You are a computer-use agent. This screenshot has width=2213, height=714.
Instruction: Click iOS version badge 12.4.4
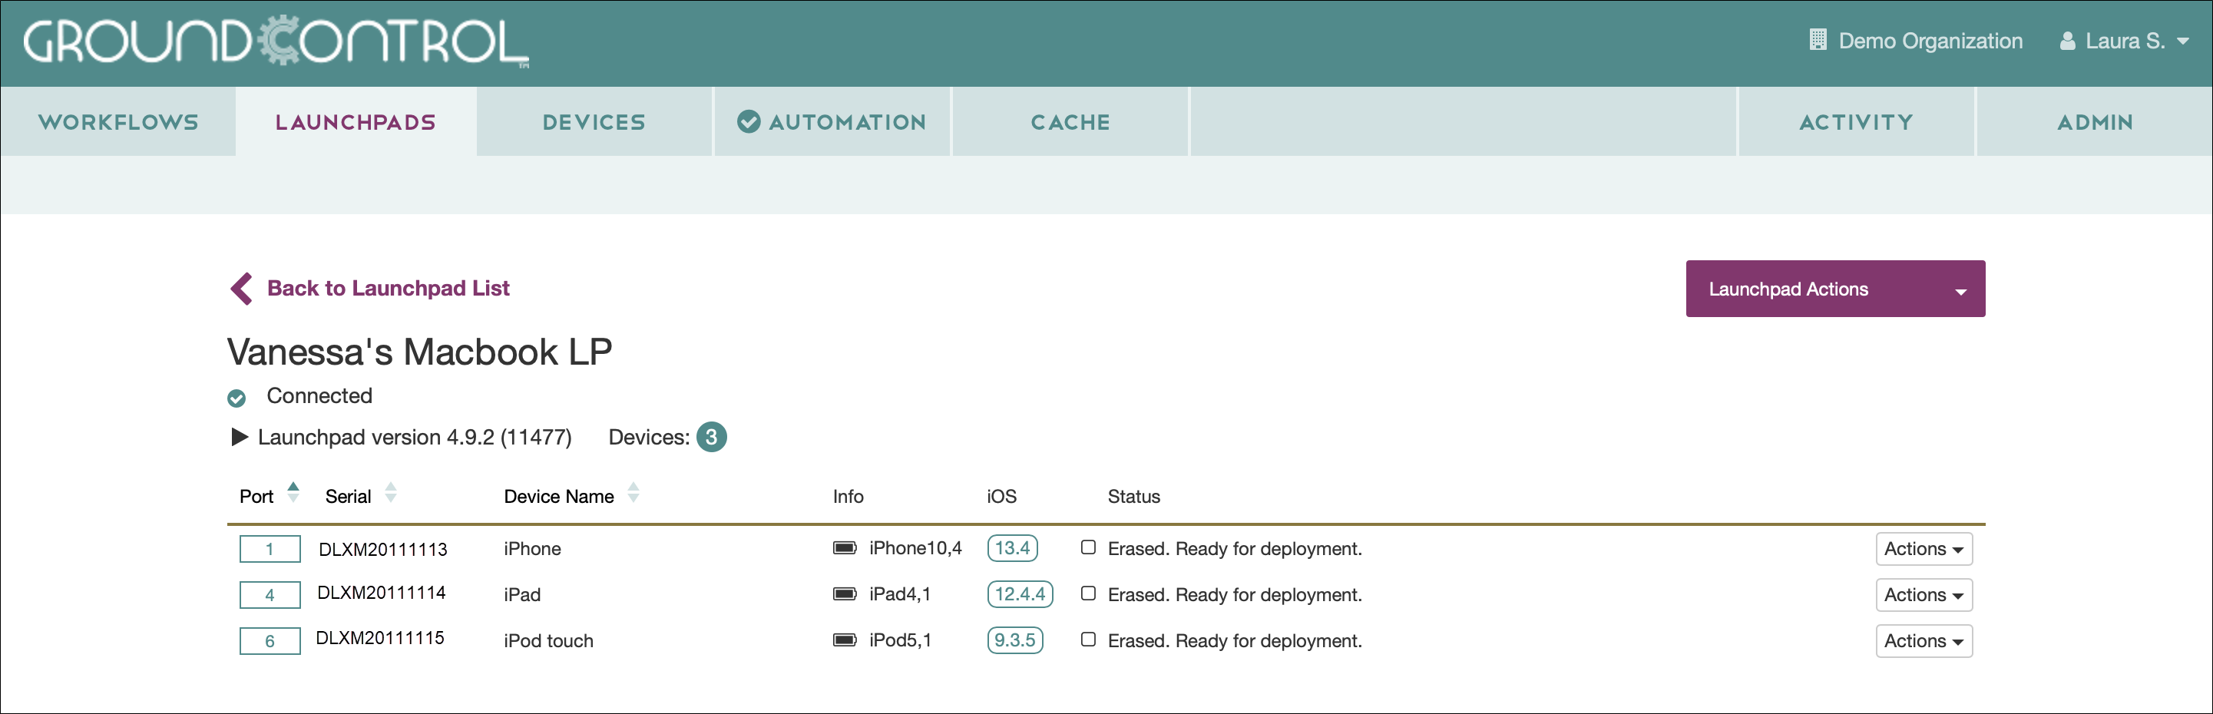(x=1020, y=593)
